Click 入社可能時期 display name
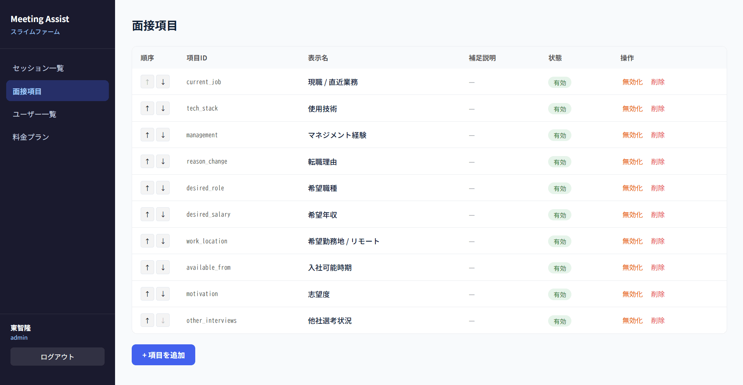 pyautogui.click(x=330, y=268)
